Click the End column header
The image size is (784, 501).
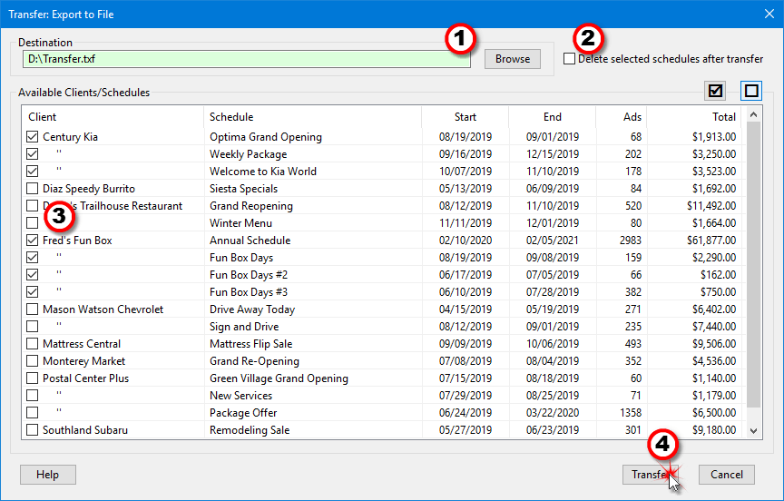[x=552, y=117]
